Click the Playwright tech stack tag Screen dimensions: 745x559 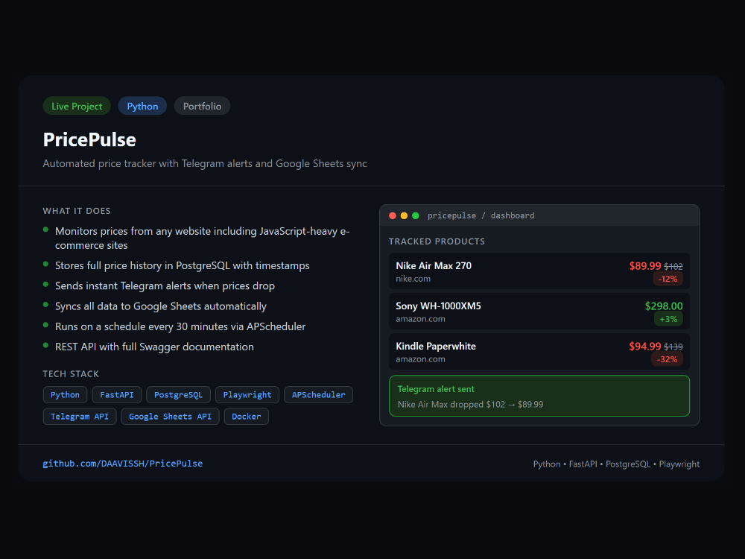coord(247,395)
